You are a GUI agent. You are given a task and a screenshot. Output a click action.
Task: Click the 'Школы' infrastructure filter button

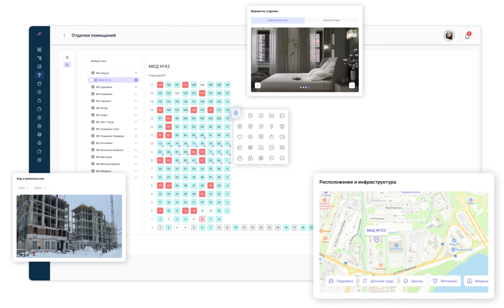(x=414, y=281)
